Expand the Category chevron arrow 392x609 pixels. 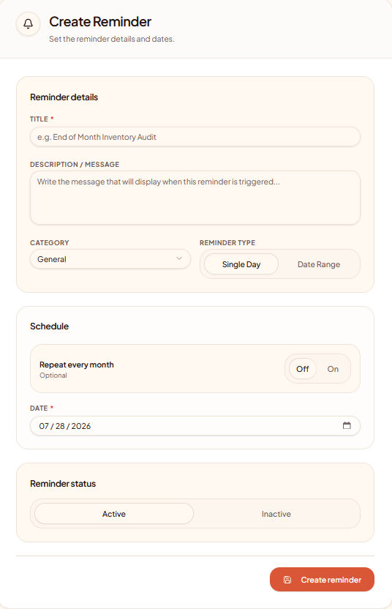[179, 258]
